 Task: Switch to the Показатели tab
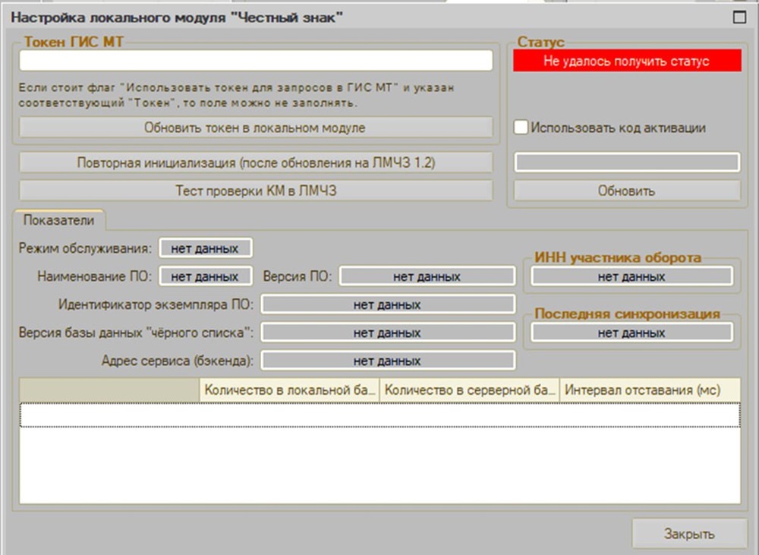58,220
